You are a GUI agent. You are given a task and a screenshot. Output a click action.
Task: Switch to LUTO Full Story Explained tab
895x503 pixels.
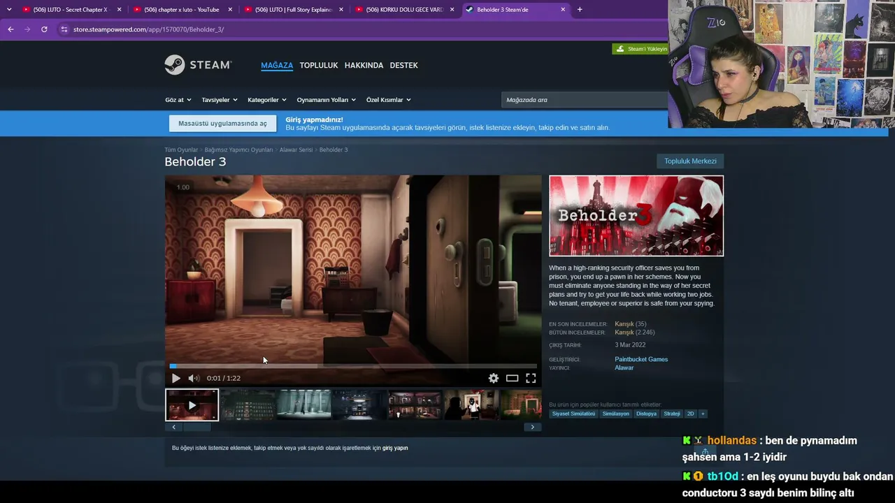click(293, 10)
